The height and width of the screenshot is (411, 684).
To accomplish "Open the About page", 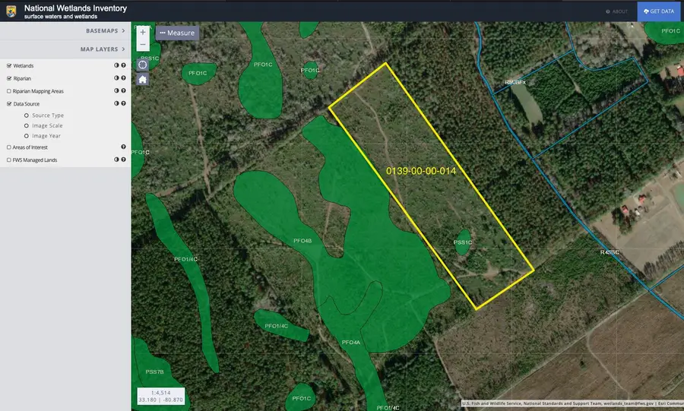I will pos(617,11).
